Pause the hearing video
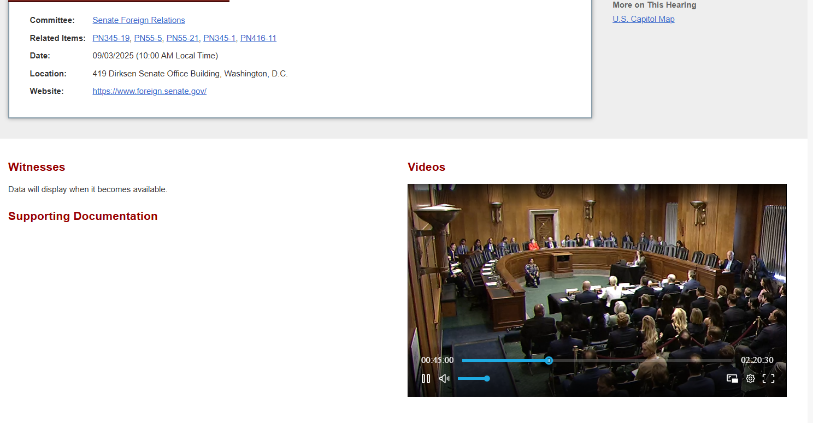 426,379
